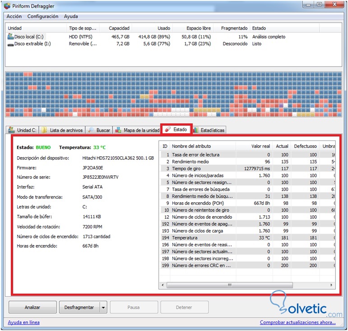Screen dimensions: 348x331
Task: Click the Pausa button
Action: click(x=134, y=307)
